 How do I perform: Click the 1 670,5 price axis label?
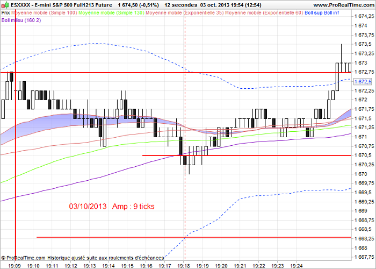[x=363, y=155]
